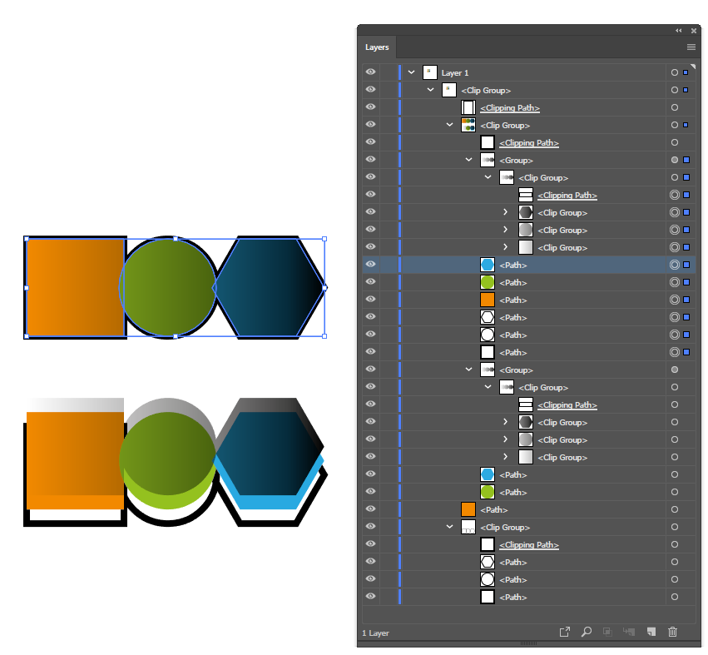The image size is (708, 655).
Task: Click the blue hexagon thumbnail in highlighted row
Action: (488, 265)
